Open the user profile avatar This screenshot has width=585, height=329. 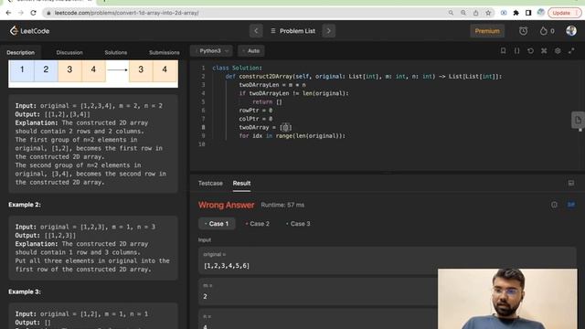pos(570,31)
